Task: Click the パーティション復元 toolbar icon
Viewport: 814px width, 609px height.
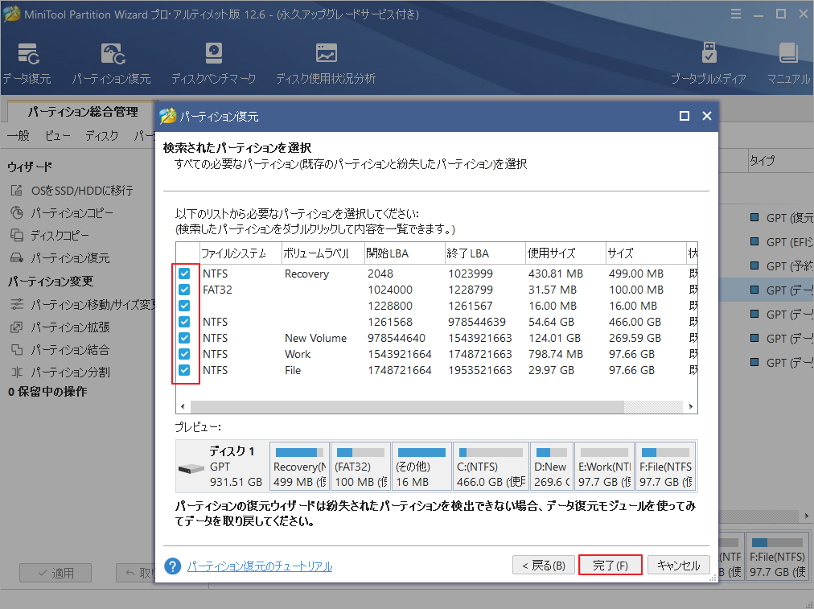Action: click(111, 55)
